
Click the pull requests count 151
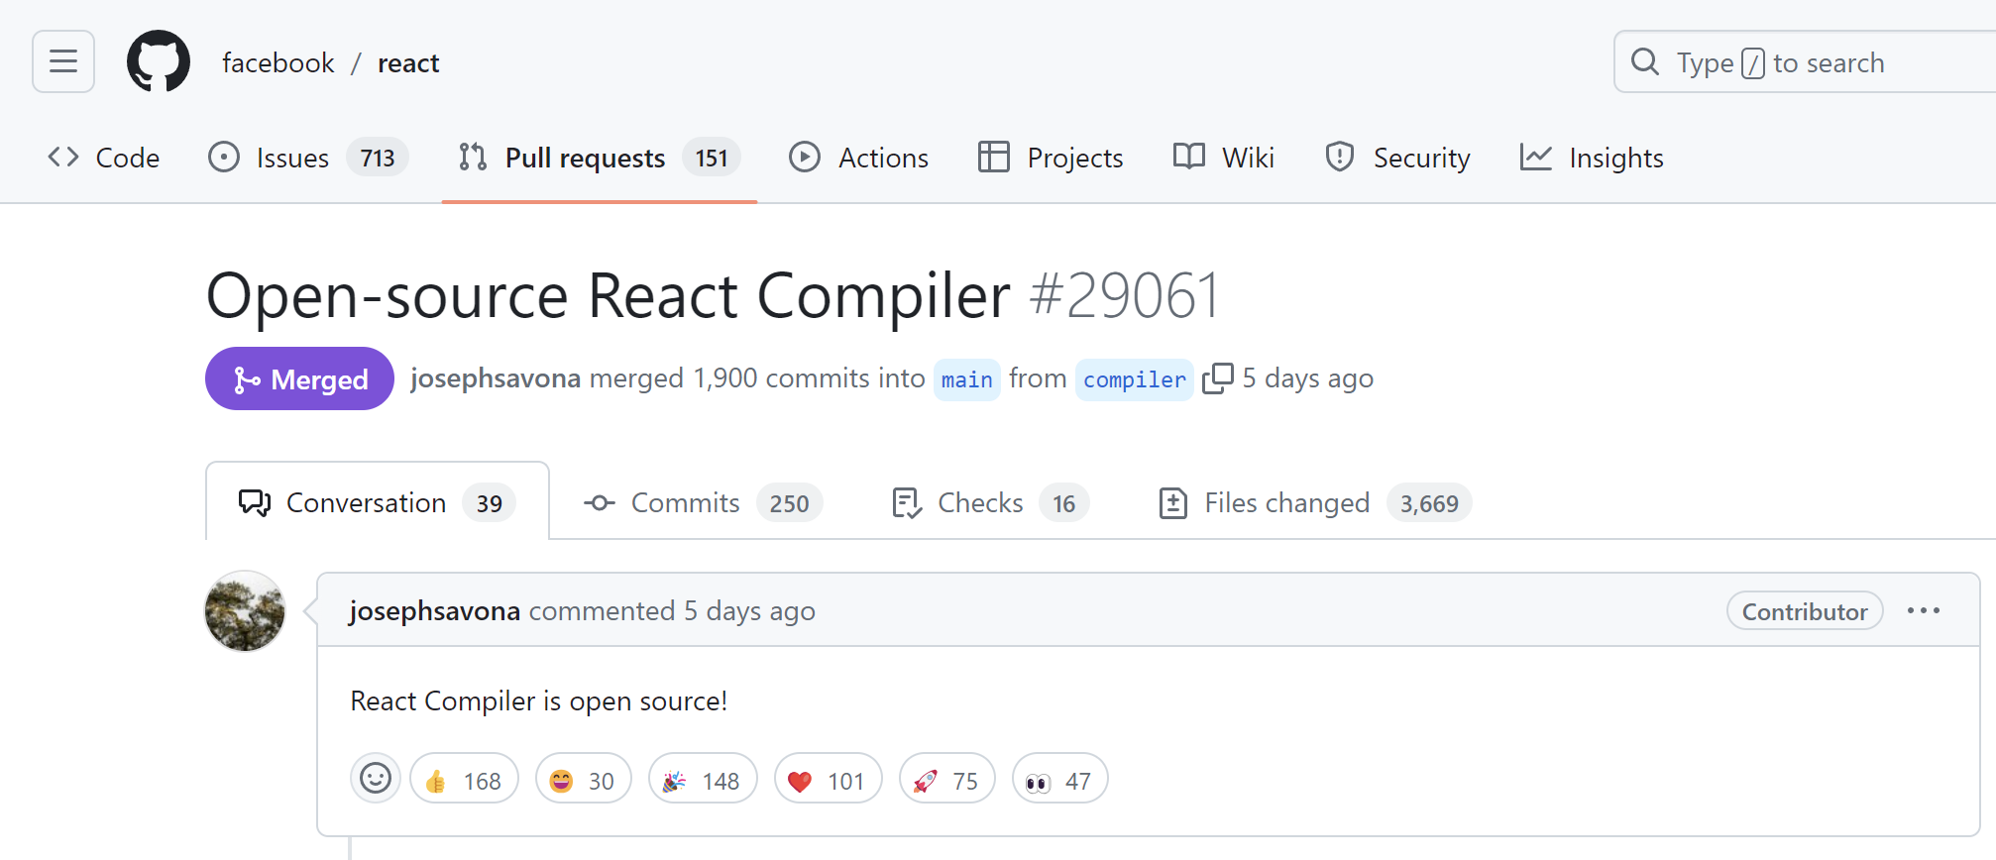712,158
